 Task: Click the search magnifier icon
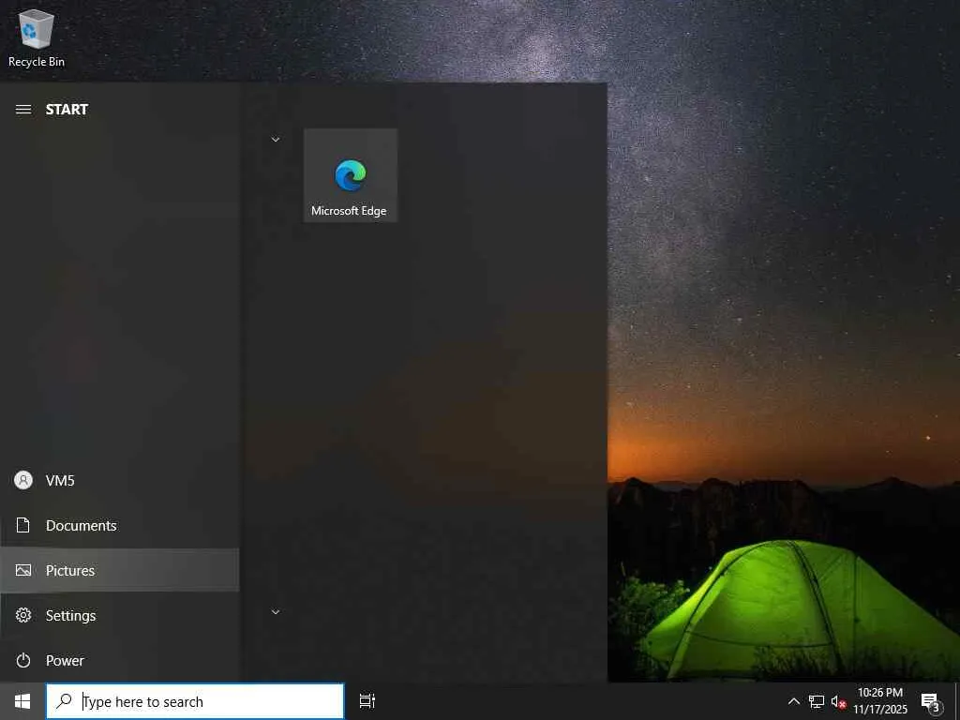(64, 701)
